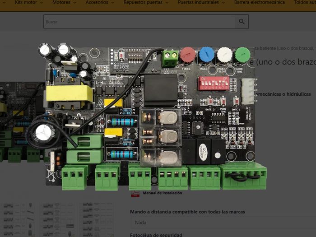Expand the Repuestos puertas chevron

pos(167,3)
